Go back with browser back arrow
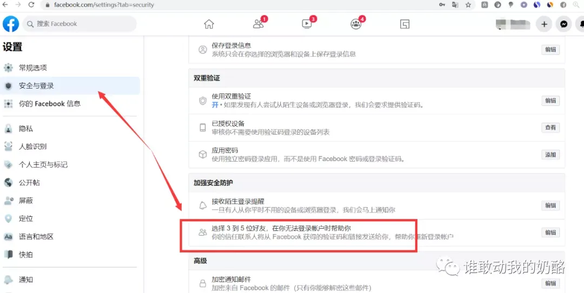The image size is (584, 293). click(x=5, y=5)
